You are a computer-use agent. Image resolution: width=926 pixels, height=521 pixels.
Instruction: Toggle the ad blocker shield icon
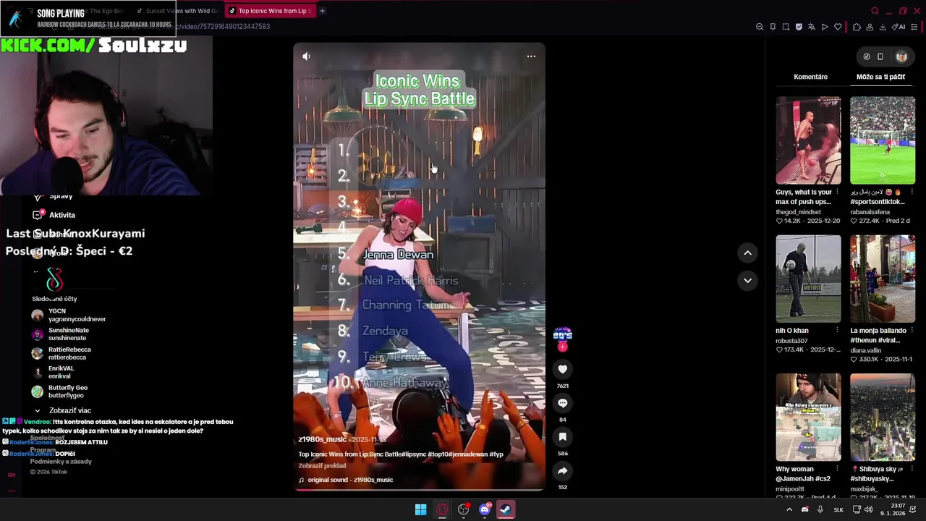799,27
